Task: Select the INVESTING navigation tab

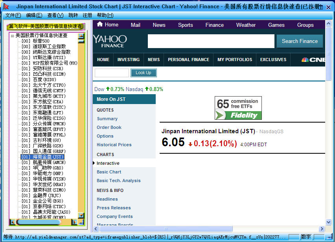Action: (129, 60)
